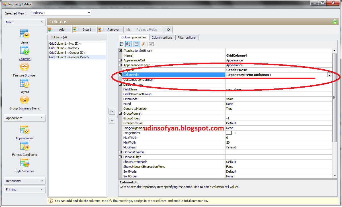Click the Alphabetical sort icon

tap(128, 44)
